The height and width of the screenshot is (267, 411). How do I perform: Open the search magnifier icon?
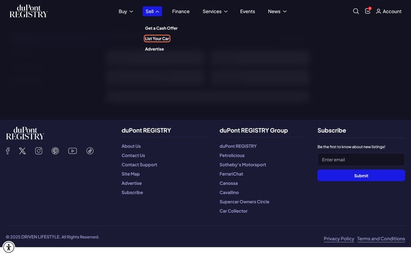click(355, 11)
